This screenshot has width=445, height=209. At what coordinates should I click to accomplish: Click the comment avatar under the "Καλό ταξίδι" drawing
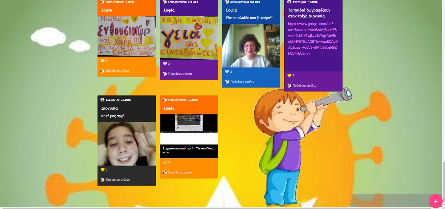point(165,74)
